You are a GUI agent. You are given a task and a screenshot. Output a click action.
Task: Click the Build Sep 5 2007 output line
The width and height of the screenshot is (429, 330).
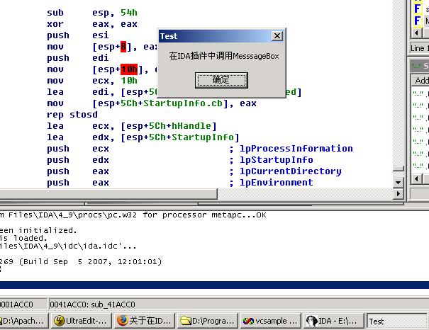click(81, 262)
